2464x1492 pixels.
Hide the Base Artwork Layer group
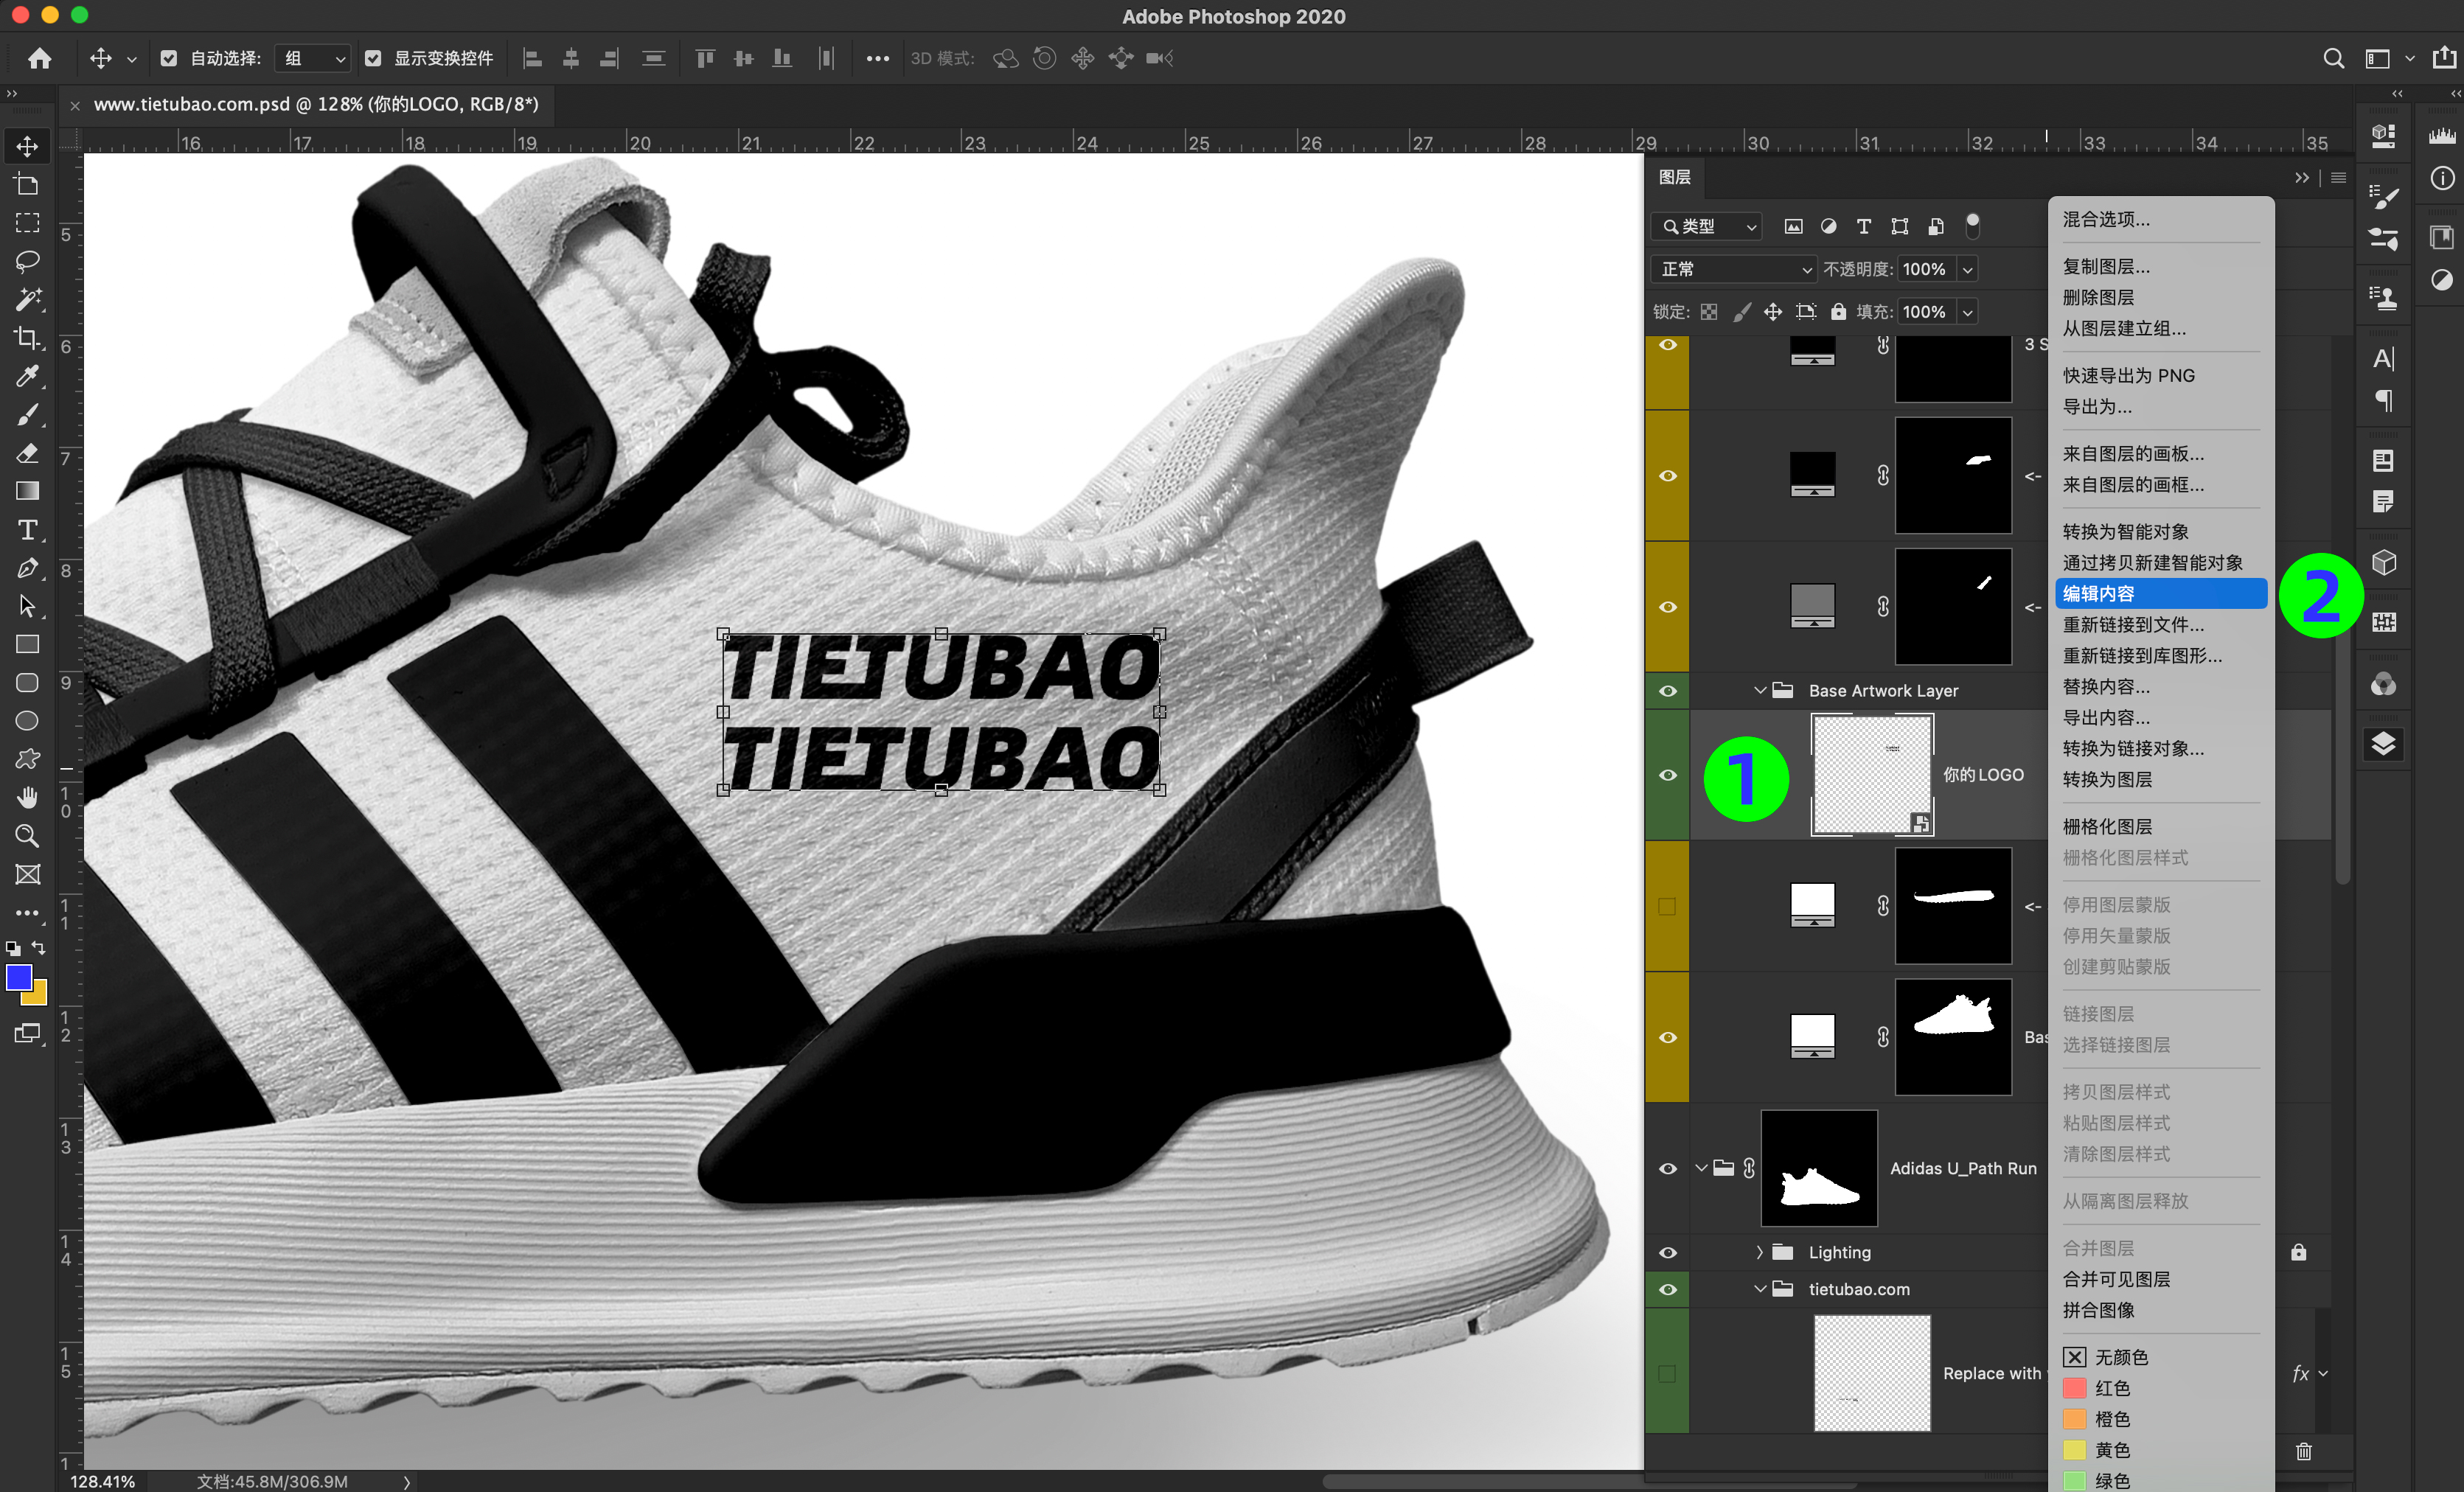[x=1668, y=691]
